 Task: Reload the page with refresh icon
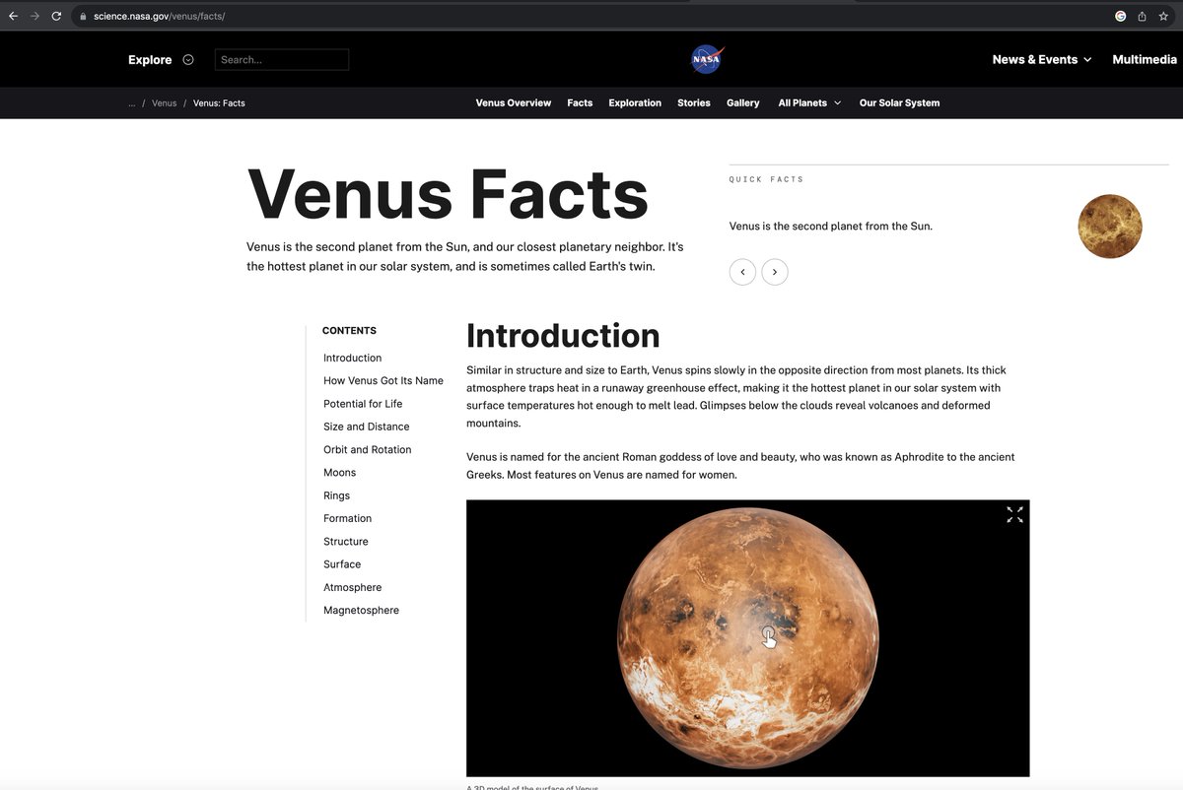(56, 17)
